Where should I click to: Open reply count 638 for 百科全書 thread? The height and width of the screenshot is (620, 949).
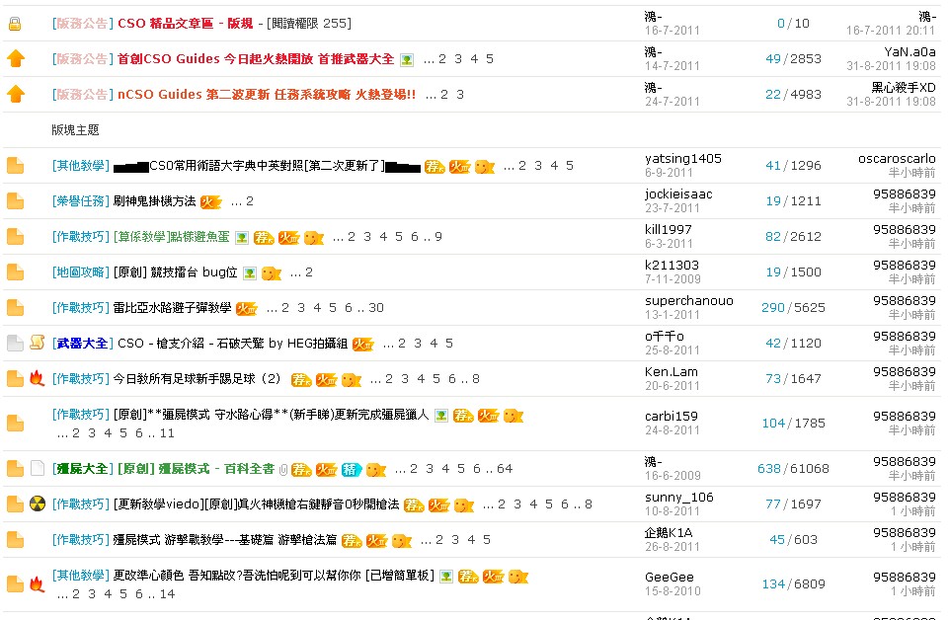768,469
